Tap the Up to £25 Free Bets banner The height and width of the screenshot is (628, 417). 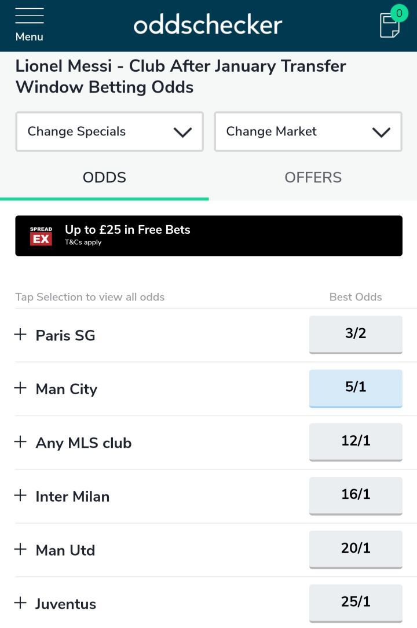[x=232, y=236]
